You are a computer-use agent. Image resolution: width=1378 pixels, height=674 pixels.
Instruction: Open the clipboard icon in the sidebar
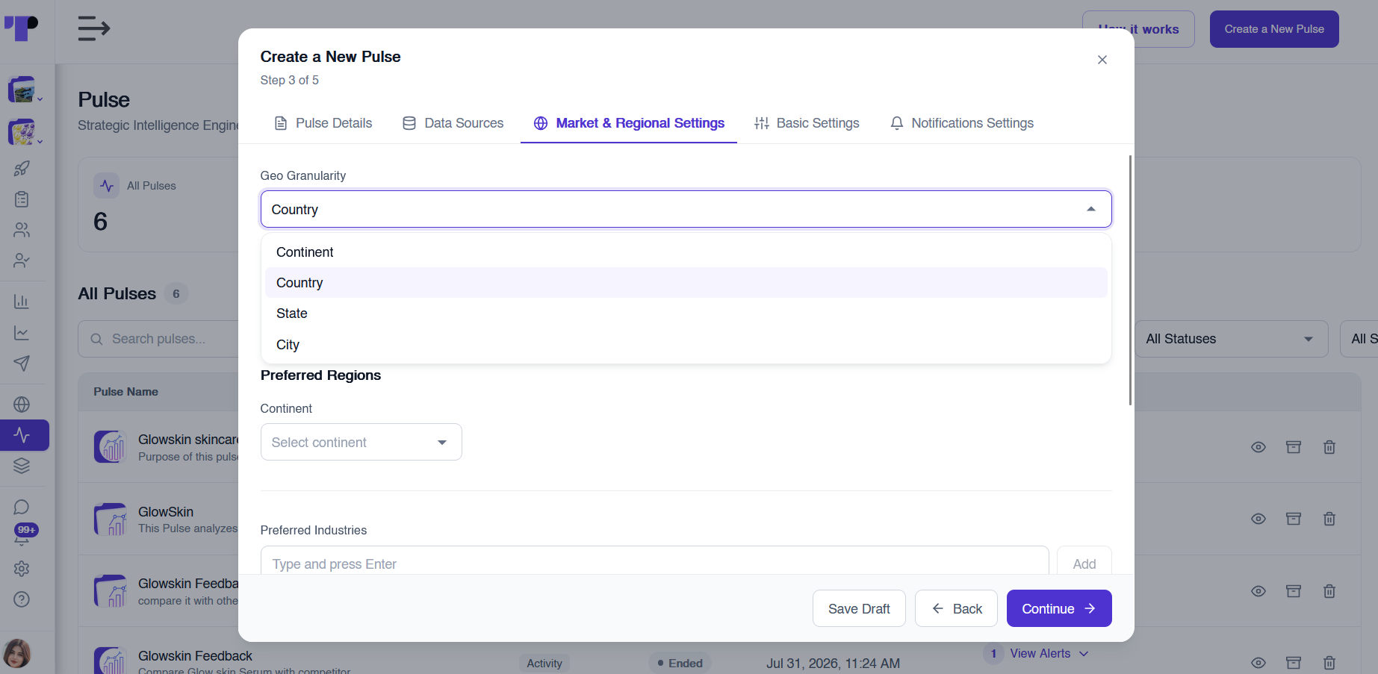click(x=22, y=199)
